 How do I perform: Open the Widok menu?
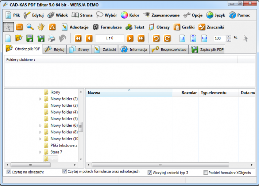pyautogui.click(x=58, y=15)
